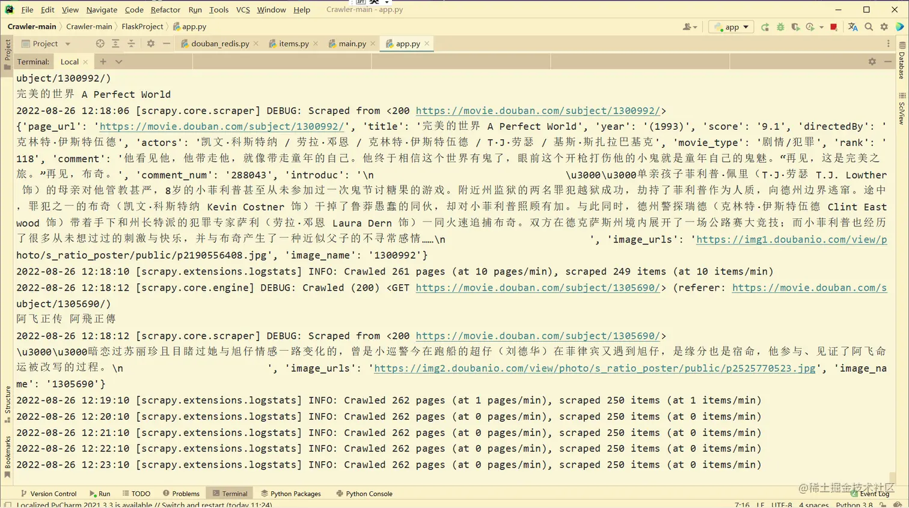Click the colorful plugin icon at toolbar end
The height and width of the screenshot is (508, 909).
click(900, 27)
